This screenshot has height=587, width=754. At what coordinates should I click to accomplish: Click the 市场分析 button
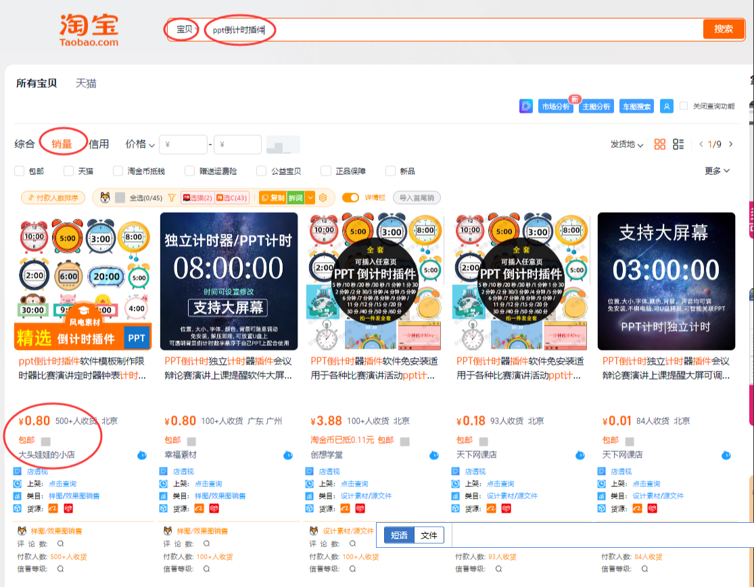(x=555, y=106)
